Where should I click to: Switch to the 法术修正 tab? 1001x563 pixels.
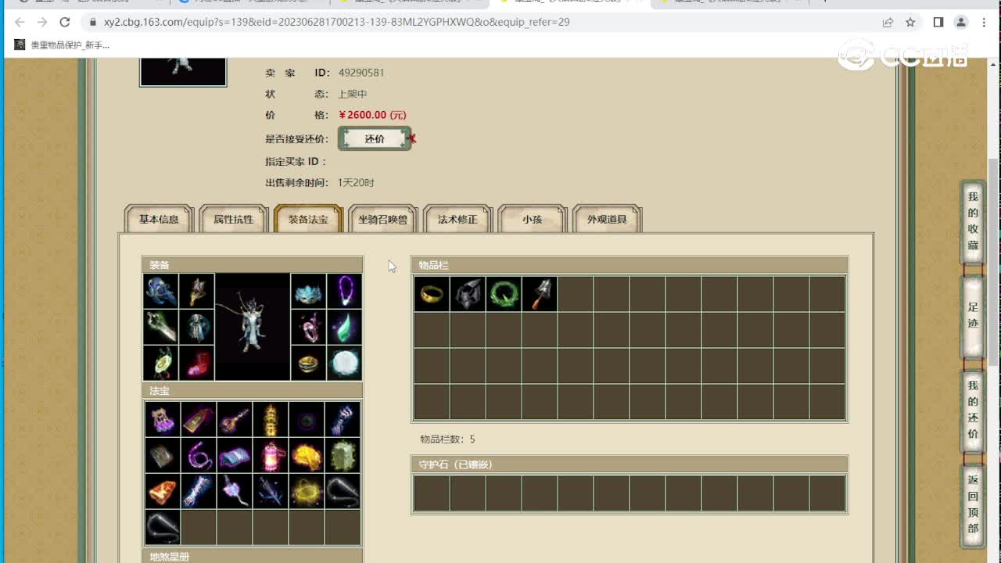click(x=457, y=219)
